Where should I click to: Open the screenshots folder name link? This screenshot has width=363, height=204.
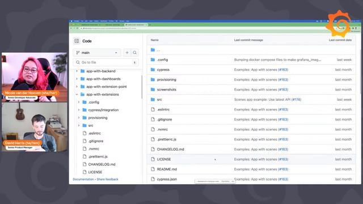coord(166,90)
